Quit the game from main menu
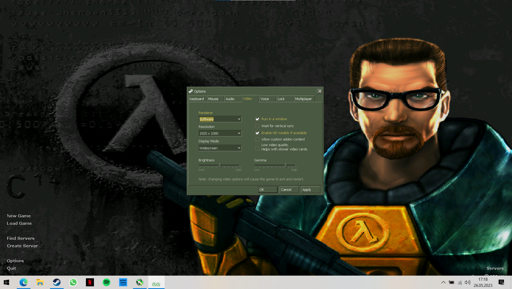Screen dimensions: 512x289 [x=12, y=268]
